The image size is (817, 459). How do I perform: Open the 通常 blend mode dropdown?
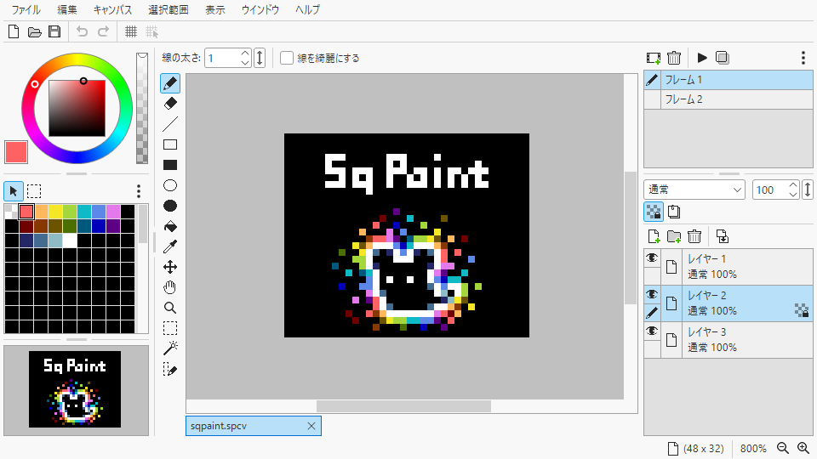[694, 190]
